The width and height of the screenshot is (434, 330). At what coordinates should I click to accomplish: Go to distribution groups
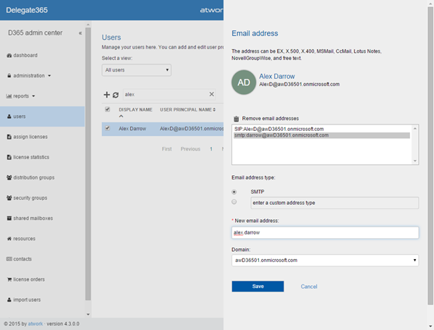(x=34, y=177)
